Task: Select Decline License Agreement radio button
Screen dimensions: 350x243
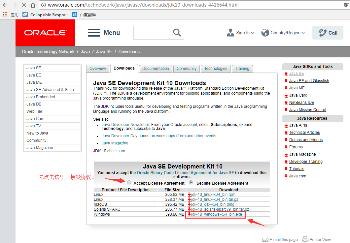Action: pyautogui.click(x=191, y=182)
